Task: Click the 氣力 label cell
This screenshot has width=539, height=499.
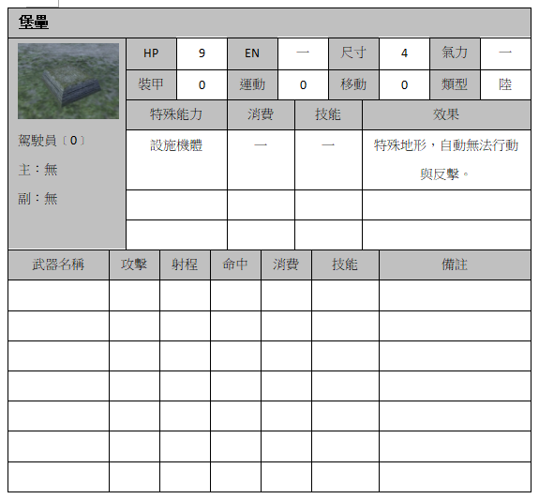Action: click(x=455, y=53)
